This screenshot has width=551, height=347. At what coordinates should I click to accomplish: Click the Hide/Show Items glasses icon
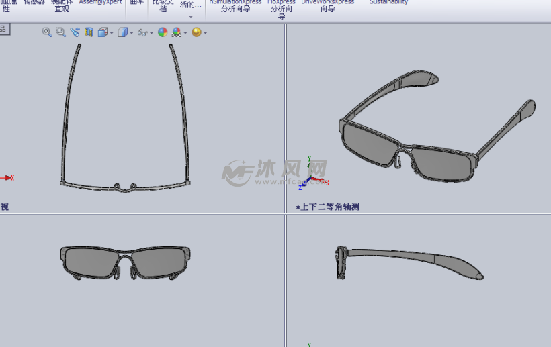142,32
